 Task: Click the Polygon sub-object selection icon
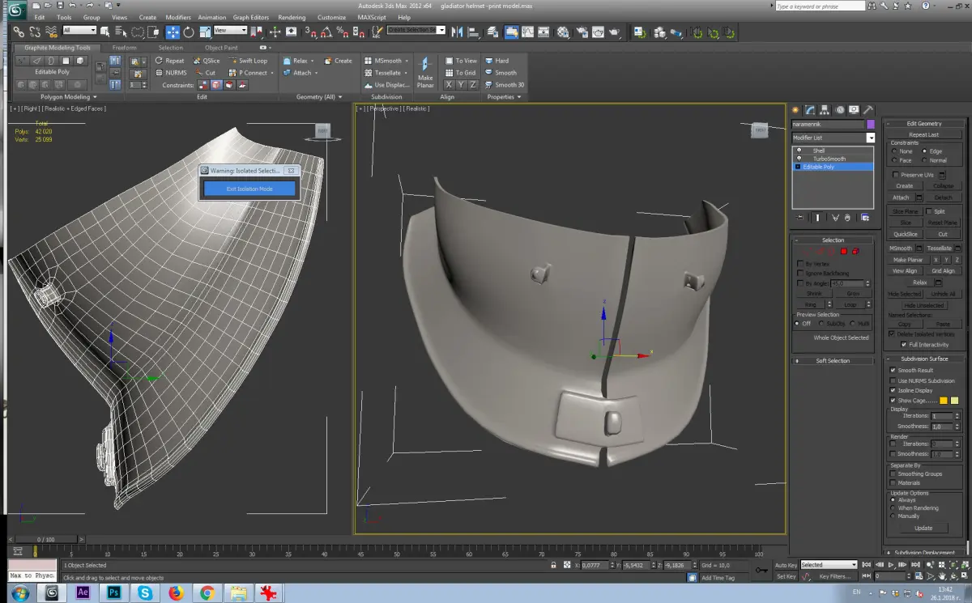pyautogui.click(x=842, y=252)
